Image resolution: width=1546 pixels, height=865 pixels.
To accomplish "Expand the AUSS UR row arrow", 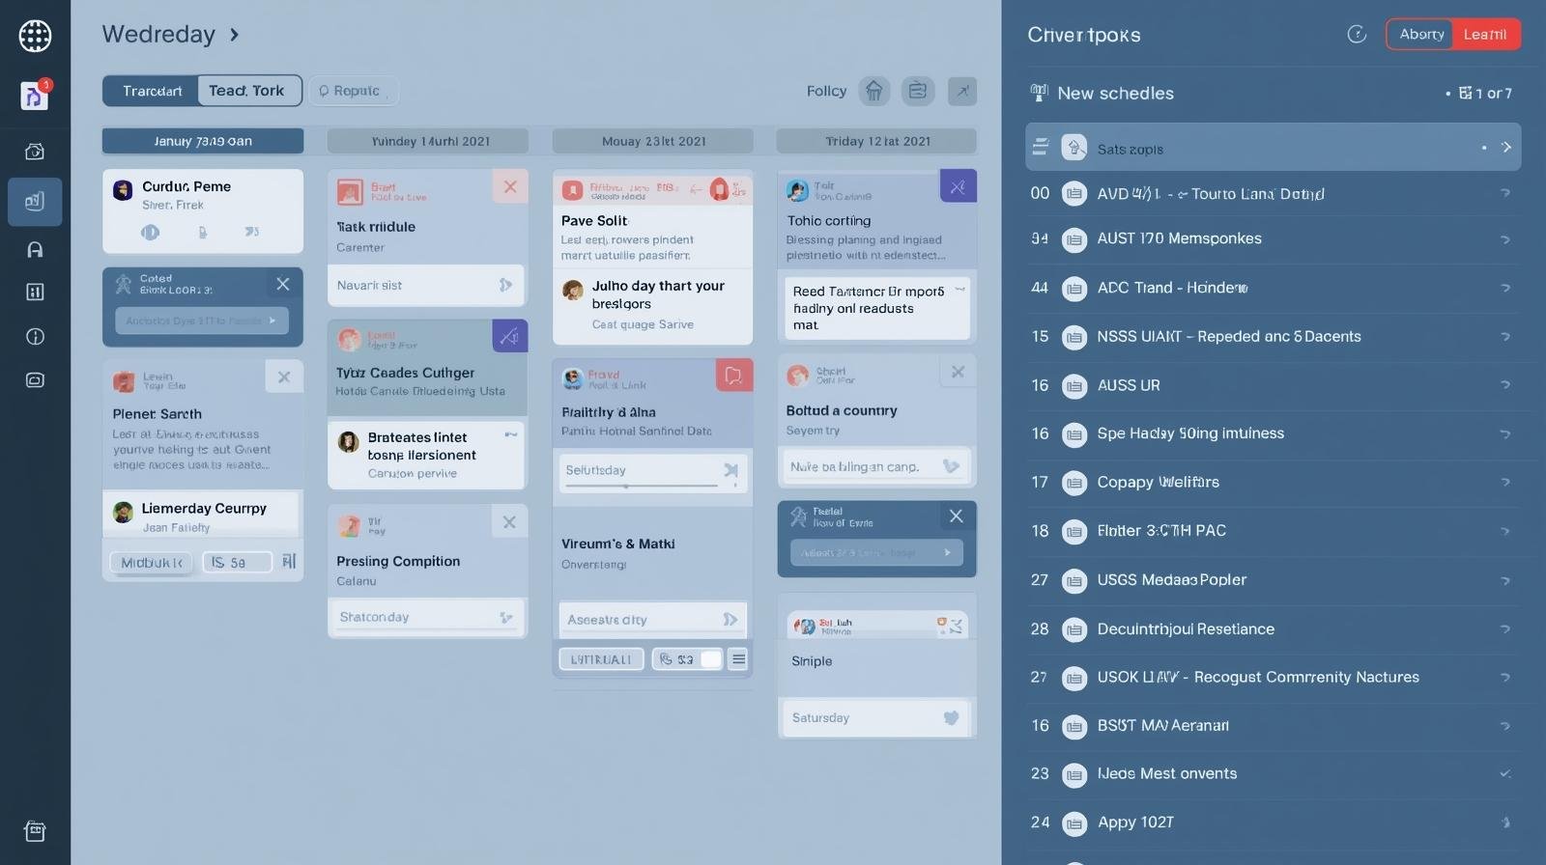I will click(1505, 385).
